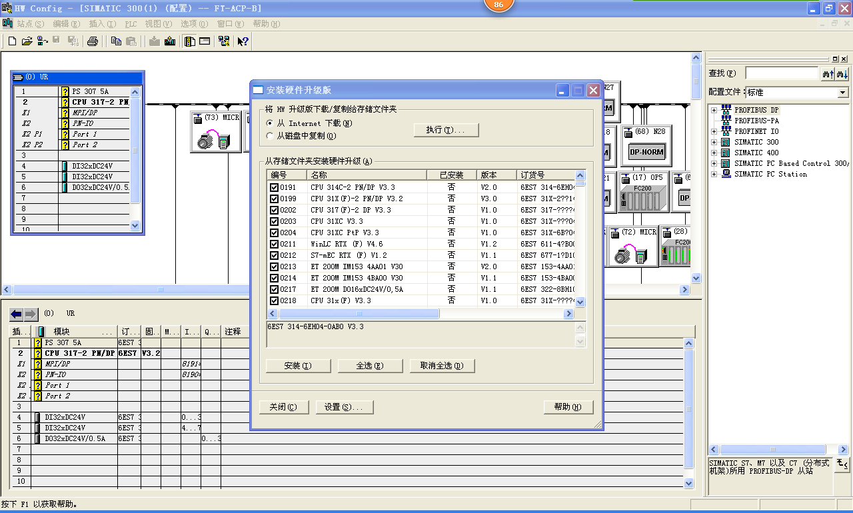The width and height of the screenshot is (853, 513).
Task: Click the update list vertical scroll down arrow
Action: [580, 302]
